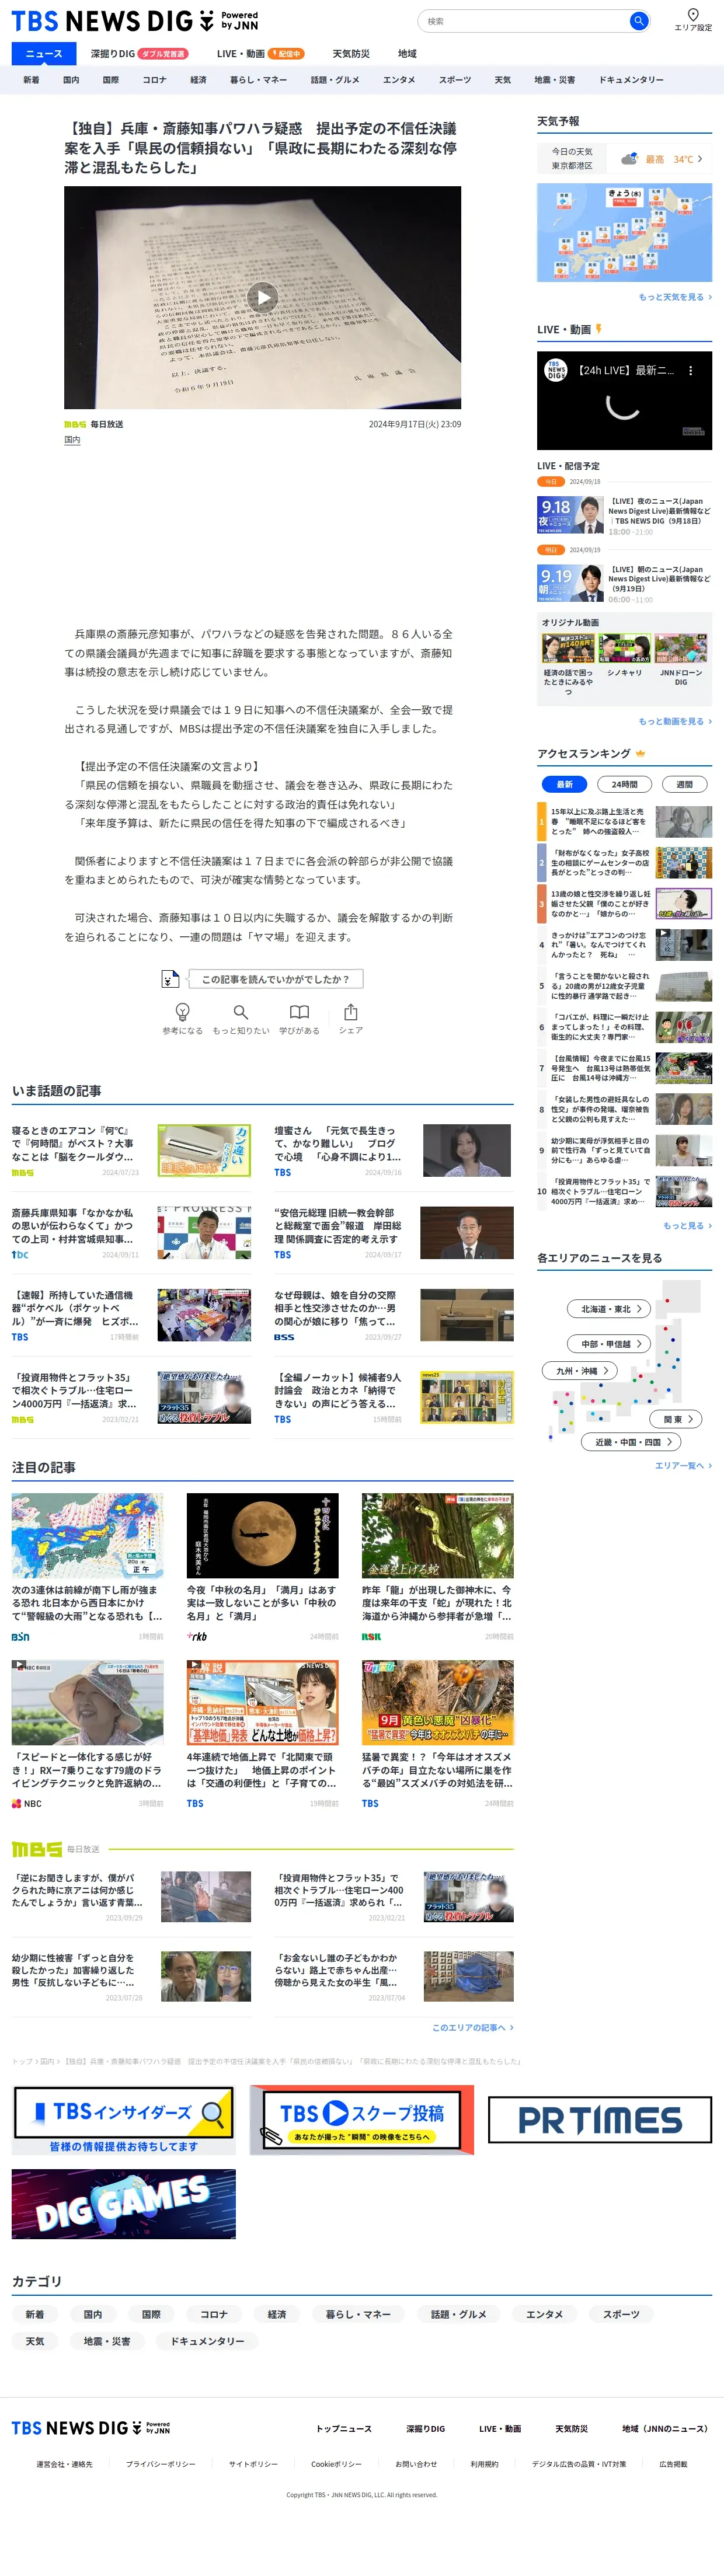The width and height of the screenshot is (724, 2576).
Task: Open the TBSスクープ投稿 banner
Action: point(361,2120)
